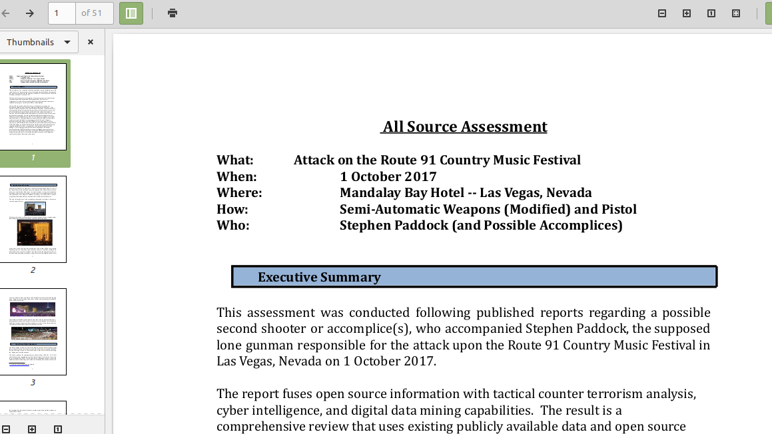The image size is (772, 434).
Task: Reset thumbnail size in sidebar
Action: pos(57,429)
